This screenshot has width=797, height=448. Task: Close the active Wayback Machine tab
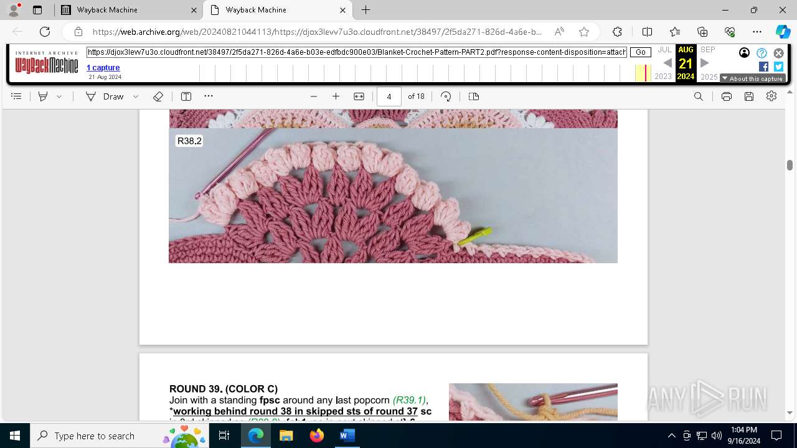point(343,10)
